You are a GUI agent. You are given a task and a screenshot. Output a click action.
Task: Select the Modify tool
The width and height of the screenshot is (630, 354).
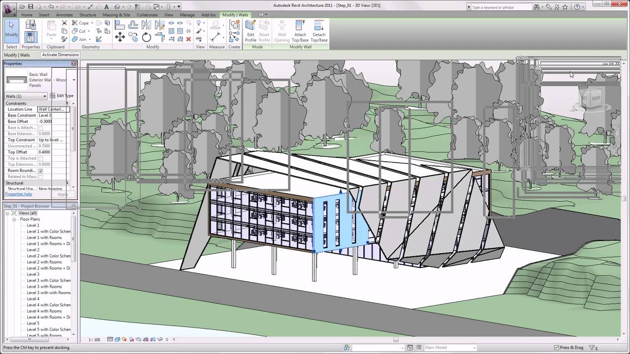(x=11, y=29)
